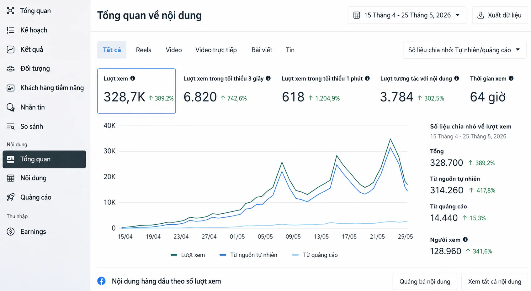Viewport: 531px width, 291px height.
Task: Click the Kết quả chart icon
Action: (x=10, y=49)
